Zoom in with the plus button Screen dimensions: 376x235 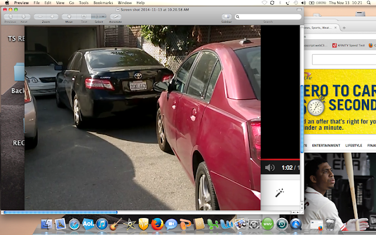tap(52, 16)
